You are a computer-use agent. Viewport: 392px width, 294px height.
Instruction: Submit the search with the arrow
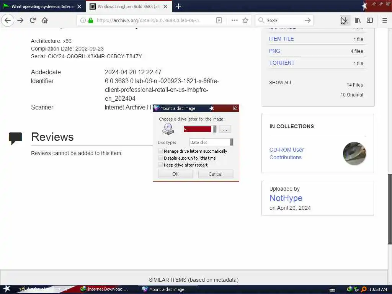[x=308, y=20]
